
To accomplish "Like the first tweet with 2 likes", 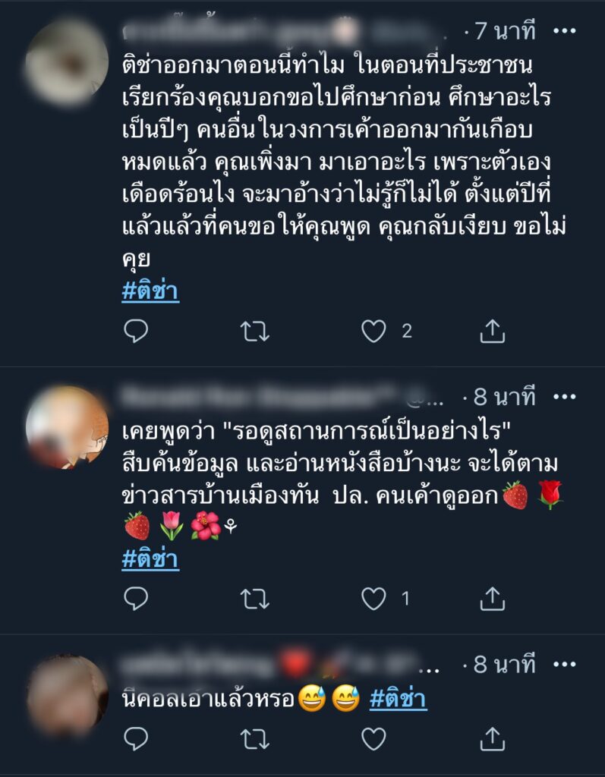I will tap(373, 331).
